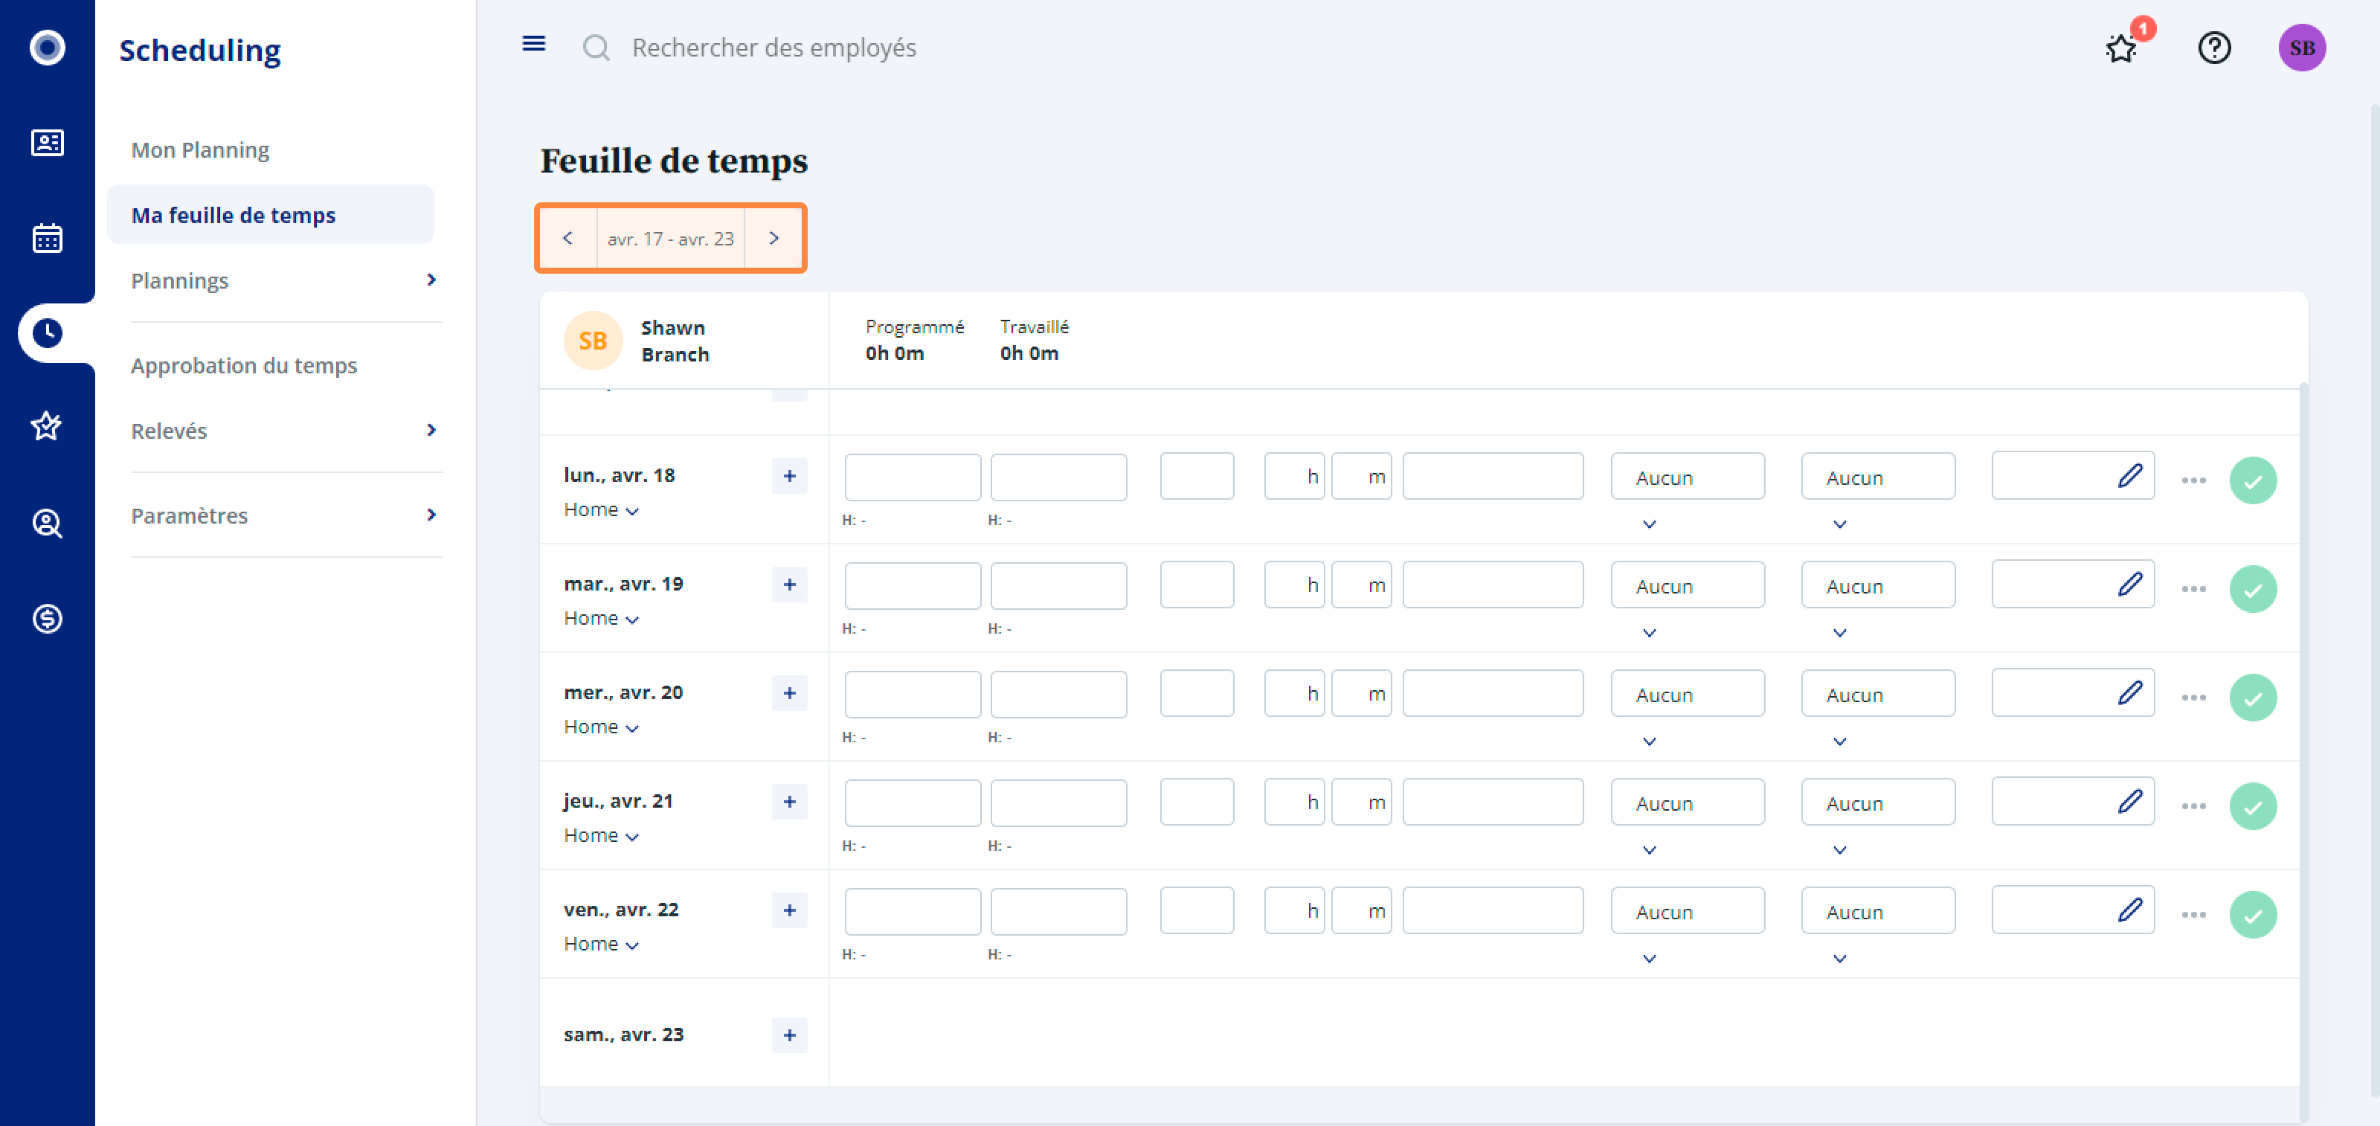Click the avr. 17 - avr. 23 date range

[670, 238]
